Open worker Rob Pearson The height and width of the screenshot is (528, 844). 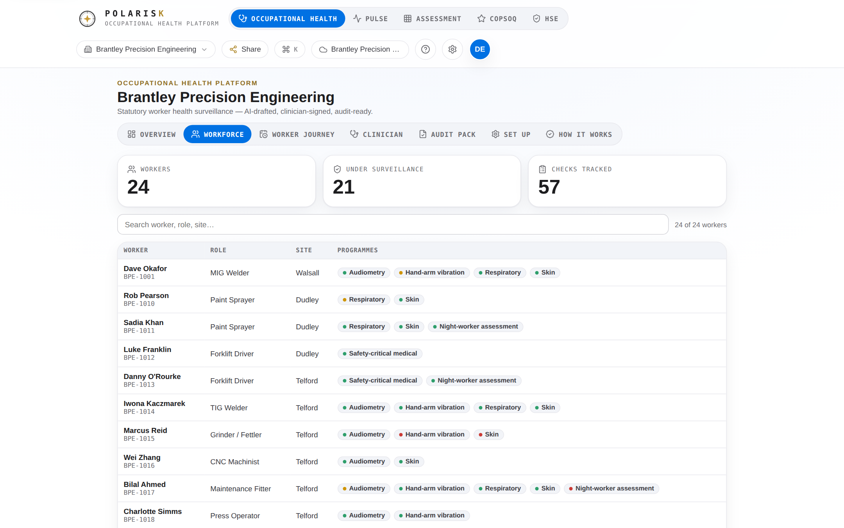pos(146,295)
